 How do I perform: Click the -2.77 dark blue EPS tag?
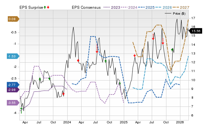point(13,85)
